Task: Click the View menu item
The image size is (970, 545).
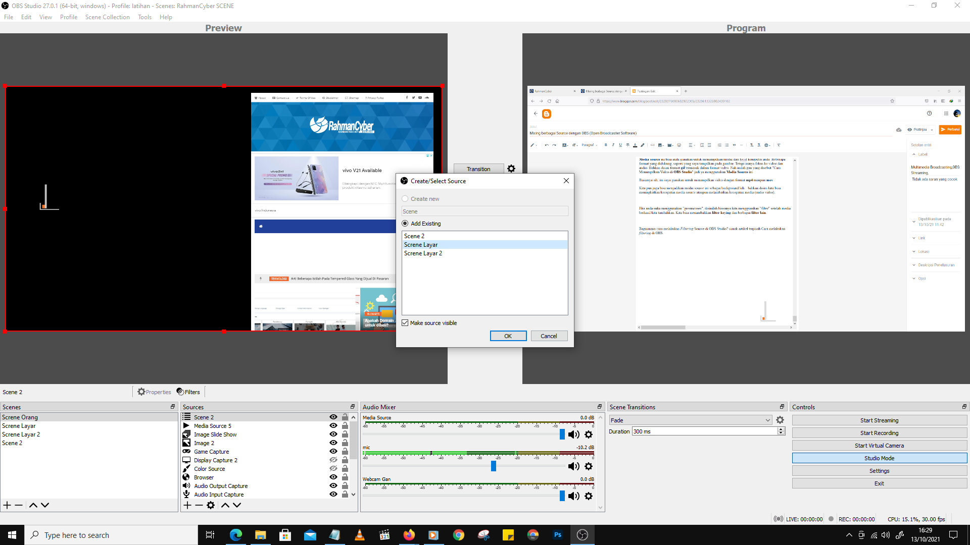Action: coord(44,17)
